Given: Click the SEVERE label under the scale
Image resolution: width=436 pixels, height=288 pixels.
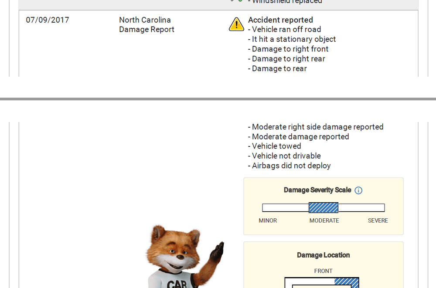Looking at the screenshot, I should [378, 221].
